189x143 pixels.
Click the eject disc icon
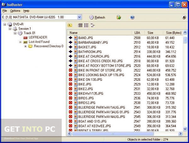click(x=184, y=17)
